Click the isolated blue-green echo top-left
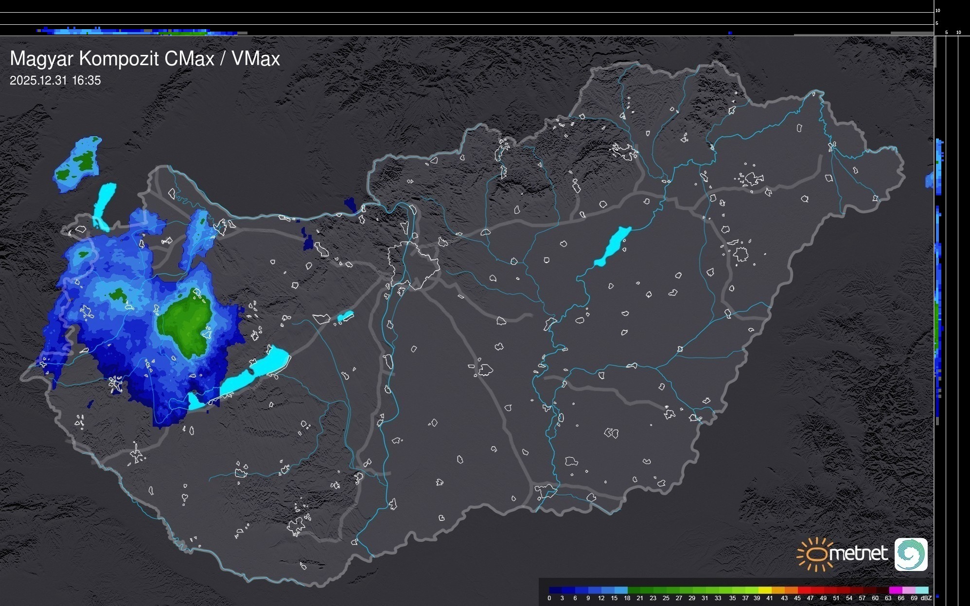Screen dimensions: 970x606 78,163
